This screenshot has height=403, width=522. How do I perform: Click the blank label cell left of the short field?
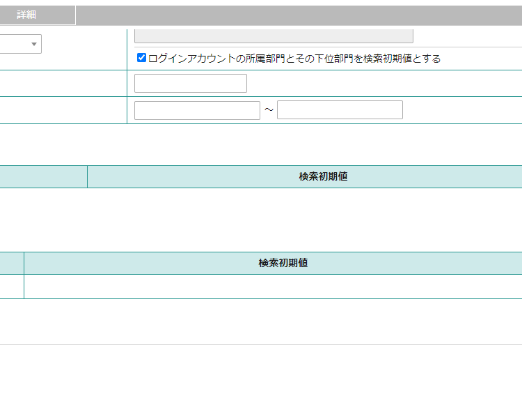click(63, 83)
